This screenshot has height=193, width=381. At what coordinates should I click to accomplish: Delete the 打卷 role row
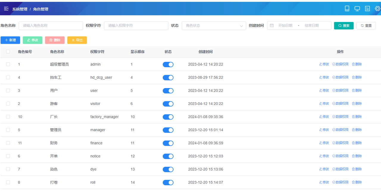[x=357, y=182]
